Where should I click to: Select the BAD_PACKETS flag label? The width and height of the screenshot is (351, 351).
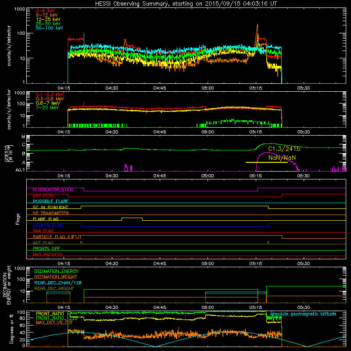pyautogui.click(x=48, y=254)
